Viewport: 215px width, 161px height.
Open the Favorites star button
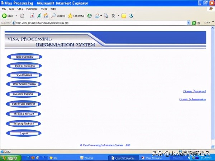(76, 16)
